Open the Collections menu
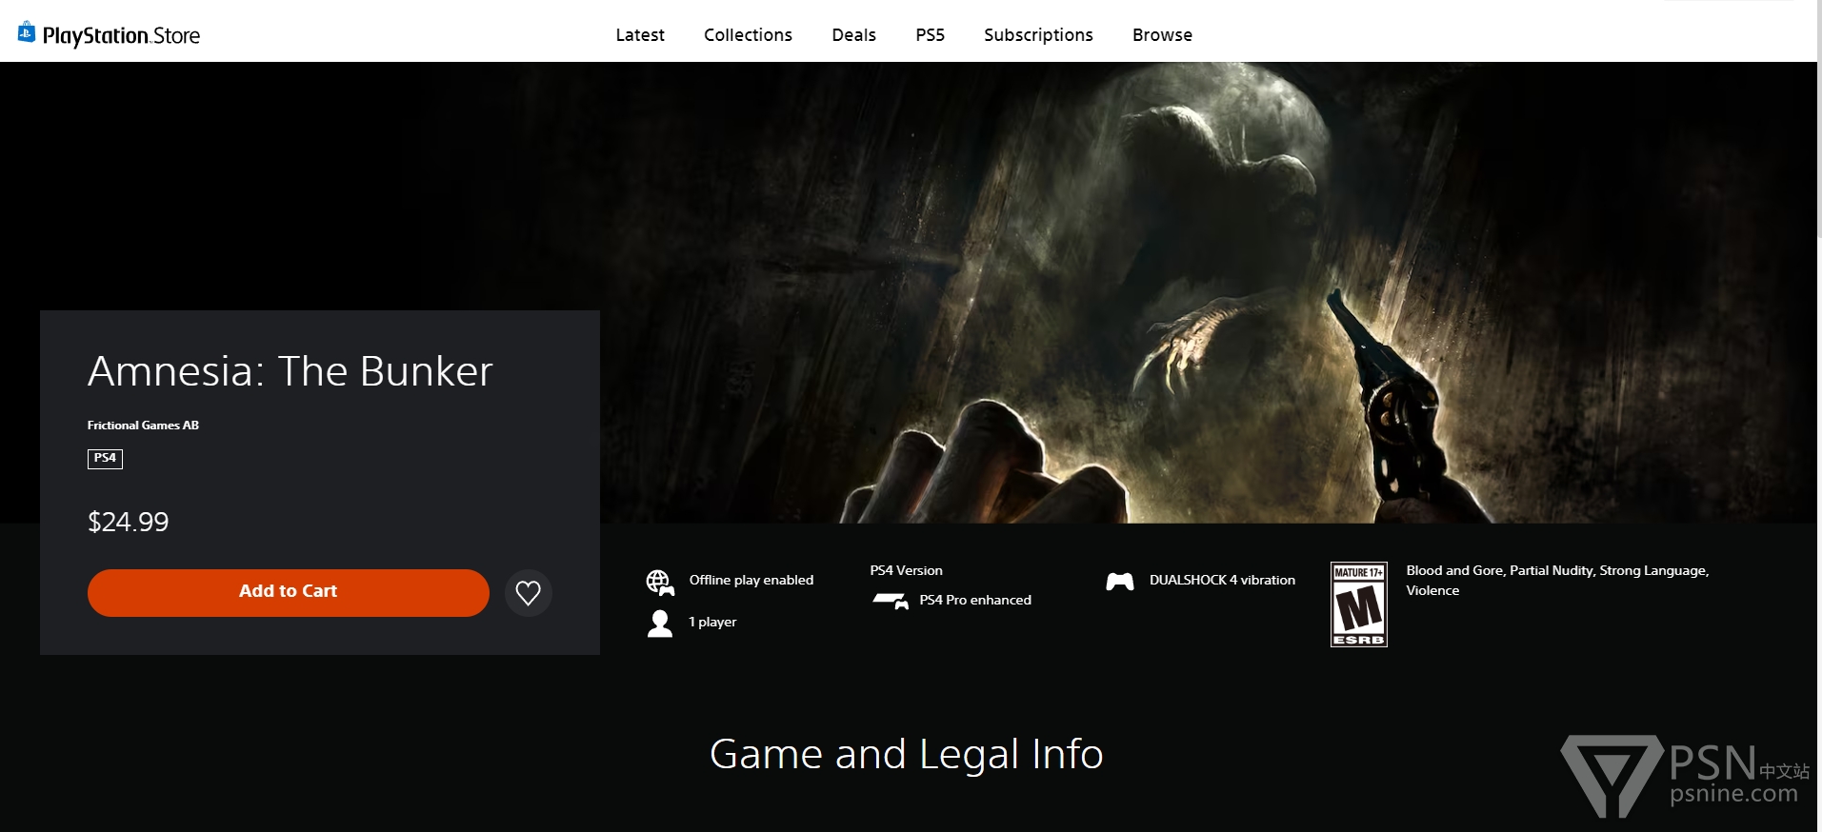Viewport: 1822px width, 832px height. (x=748, y=35)
